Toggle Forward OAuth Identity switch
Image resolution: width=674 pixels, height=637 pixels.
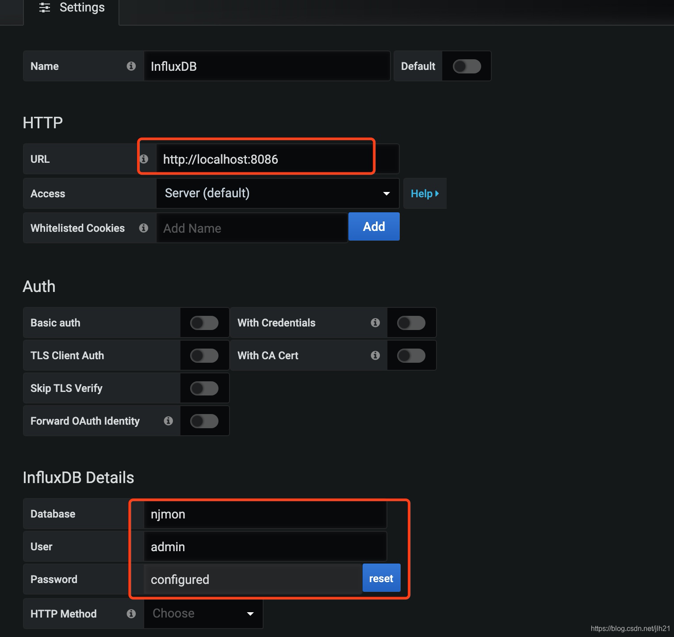204,421
